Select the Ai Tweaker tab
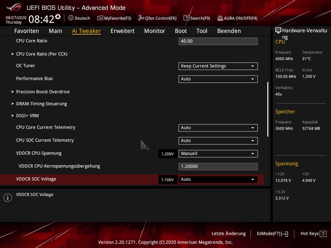This screenshot has width=331, height=248. point(86,31)
